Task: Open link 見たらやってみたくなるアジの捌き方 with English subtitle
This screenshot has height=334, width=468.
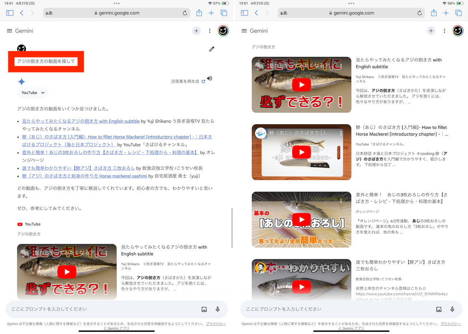Action: point(81,121)
